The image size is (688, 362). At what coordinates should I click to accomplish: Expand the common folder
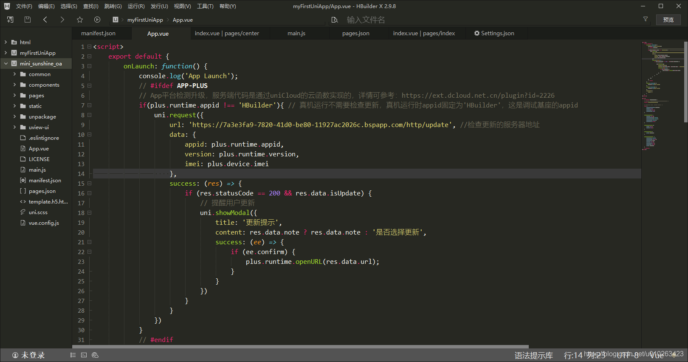click(14, 74)
